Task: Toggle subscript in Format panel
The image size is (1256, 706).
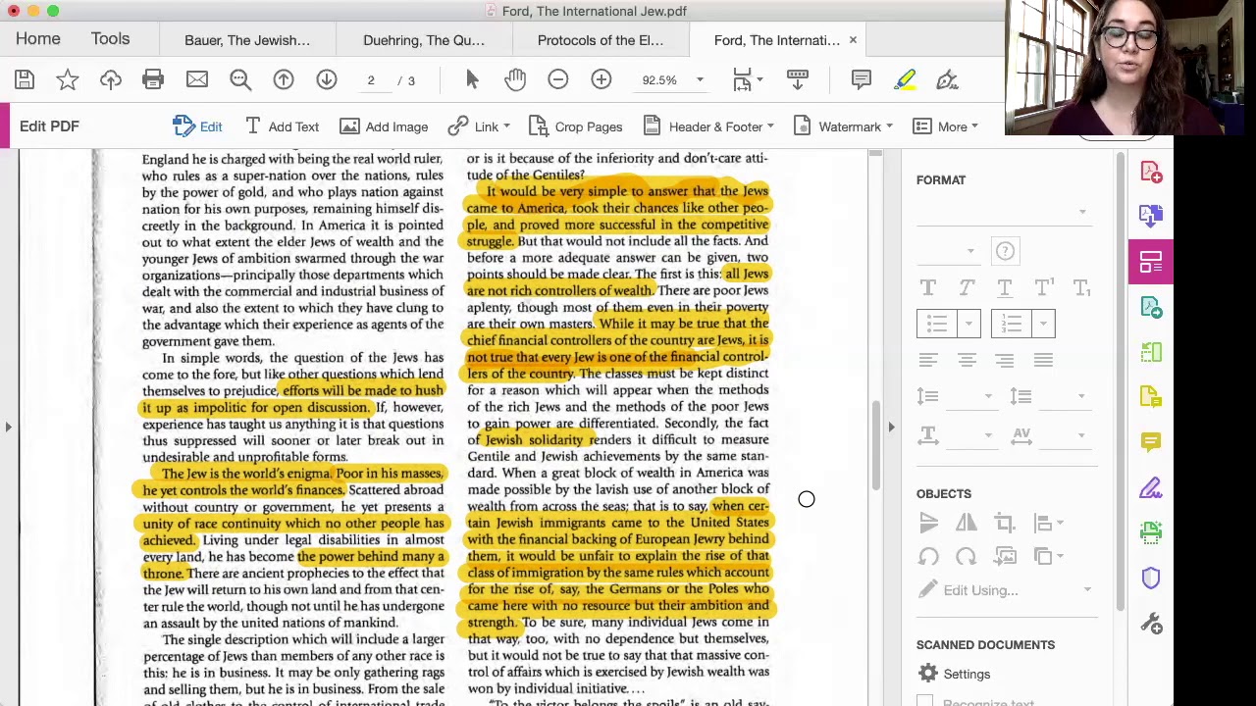Action: [x=1081, y=288]
